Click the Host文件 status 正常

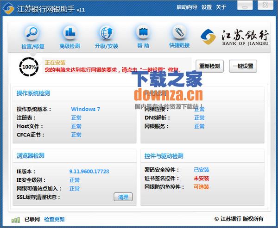coord(76,126)
